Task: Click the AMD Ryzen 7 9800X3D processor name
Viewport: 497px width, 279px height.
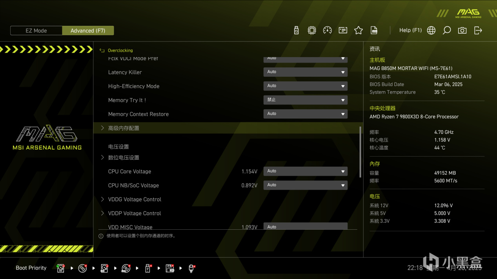Action: [414, 117]
